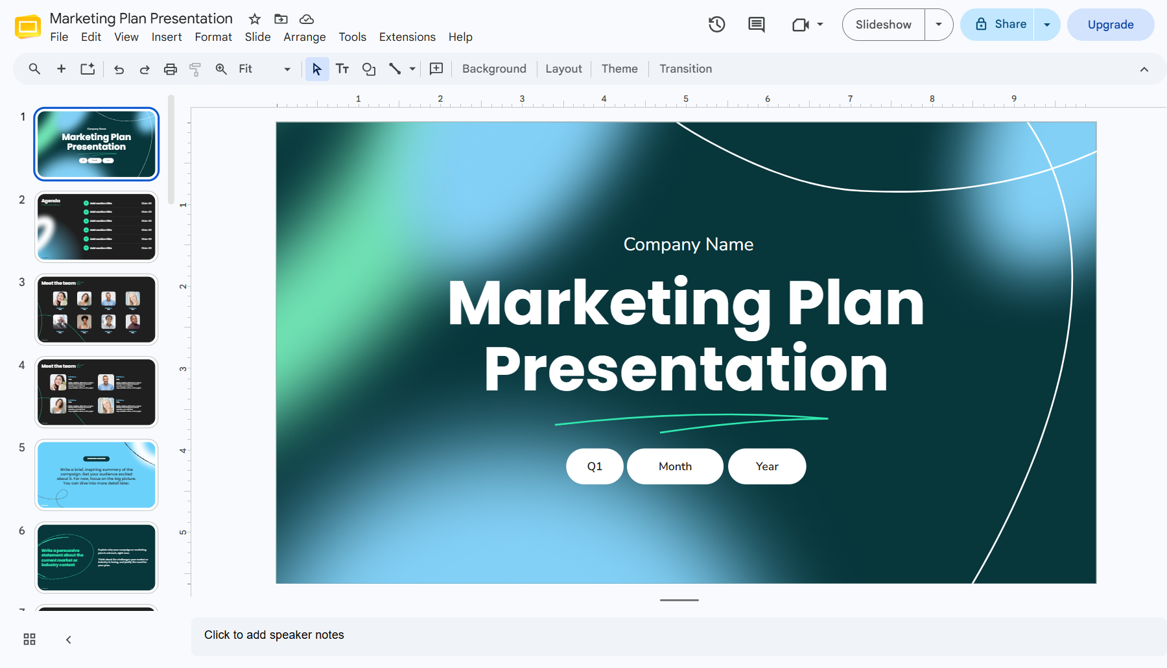
Task: Open the Edit menu
Action: pyautogui.click(x=91, y=37)
